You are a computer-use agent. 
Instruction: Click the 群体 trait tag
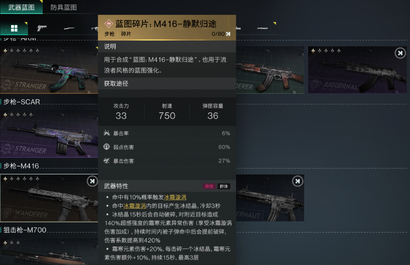tap(224, 186)
